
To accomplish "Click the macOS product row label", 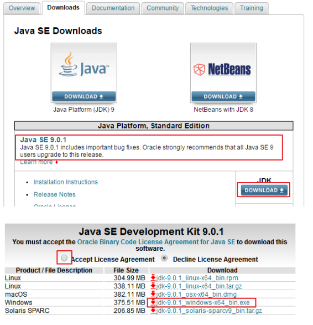I will coord(16,295).
